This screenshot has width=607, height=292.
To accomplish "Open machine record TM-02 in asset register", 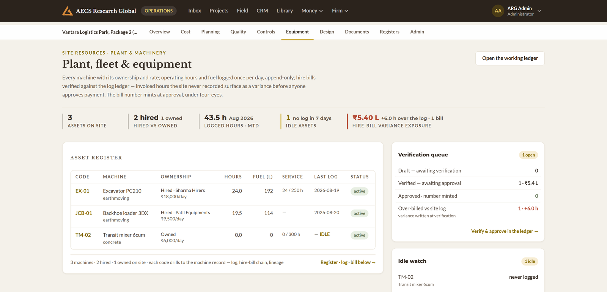I will coord(83,235).
